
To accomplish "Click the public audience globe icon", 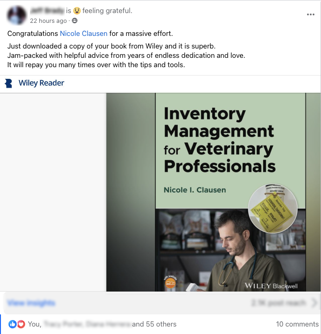I will pos(75,21).
